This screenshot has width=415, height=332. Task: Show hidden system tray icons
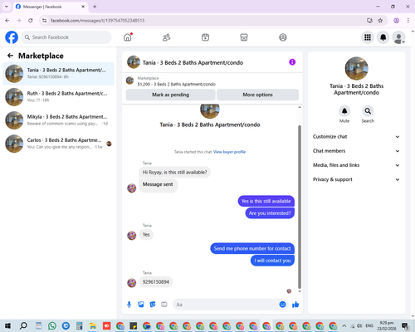[344, 325]
